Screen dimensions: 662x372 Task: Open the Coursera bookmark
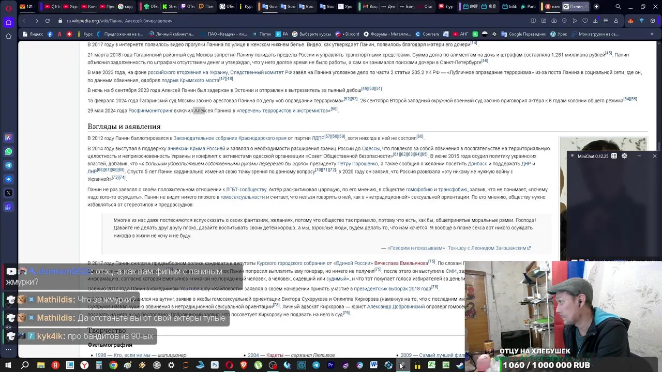coord(427,34)
